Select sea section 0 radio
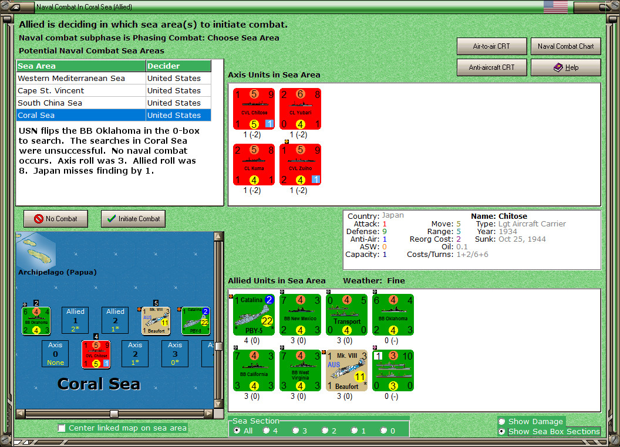620x447 pixels. tap(384, 431)
